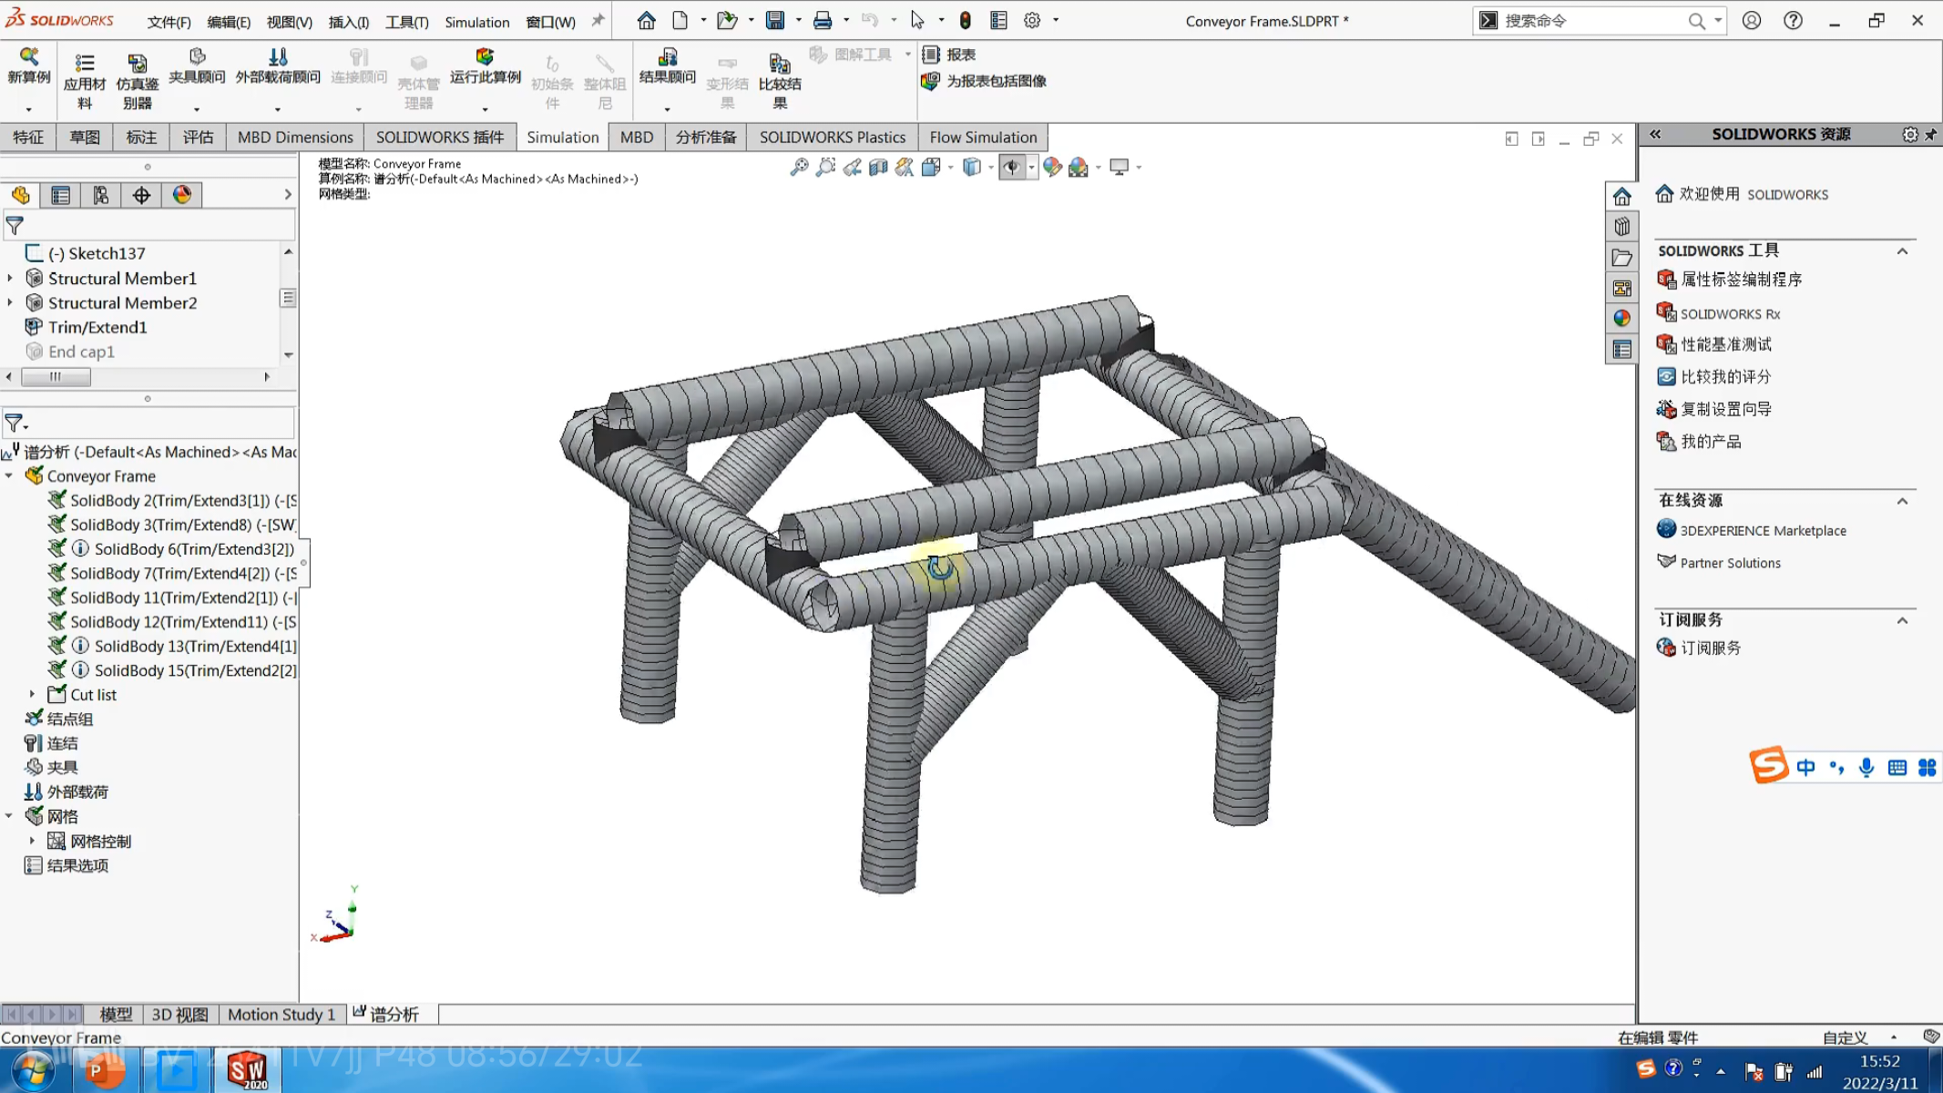Switch to the Flow Simulation tab

click(x=983, y=137)
